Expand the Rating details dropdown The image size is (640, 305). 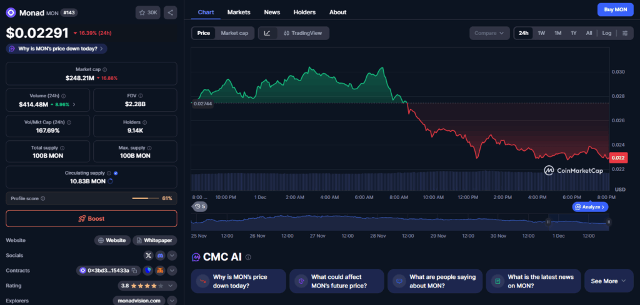point(172,286)
